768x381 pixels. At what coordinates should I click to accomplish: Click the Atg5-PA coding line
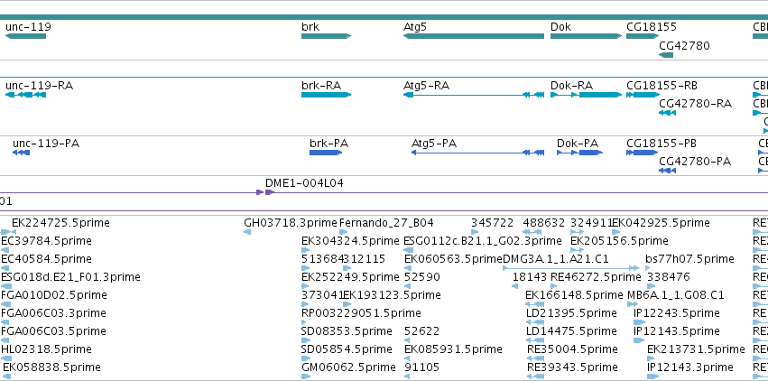(x=477, y=153)
